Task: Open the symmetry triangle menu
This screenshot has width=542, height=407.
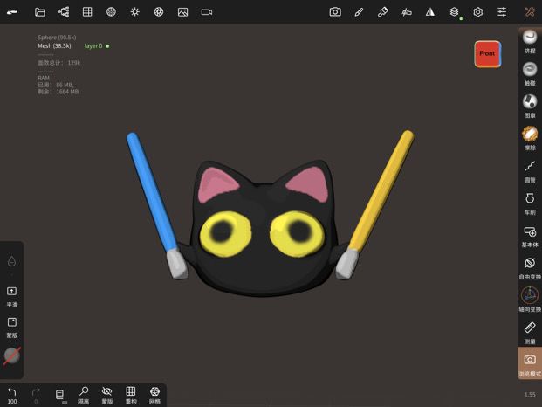Action: coord(430,12)
